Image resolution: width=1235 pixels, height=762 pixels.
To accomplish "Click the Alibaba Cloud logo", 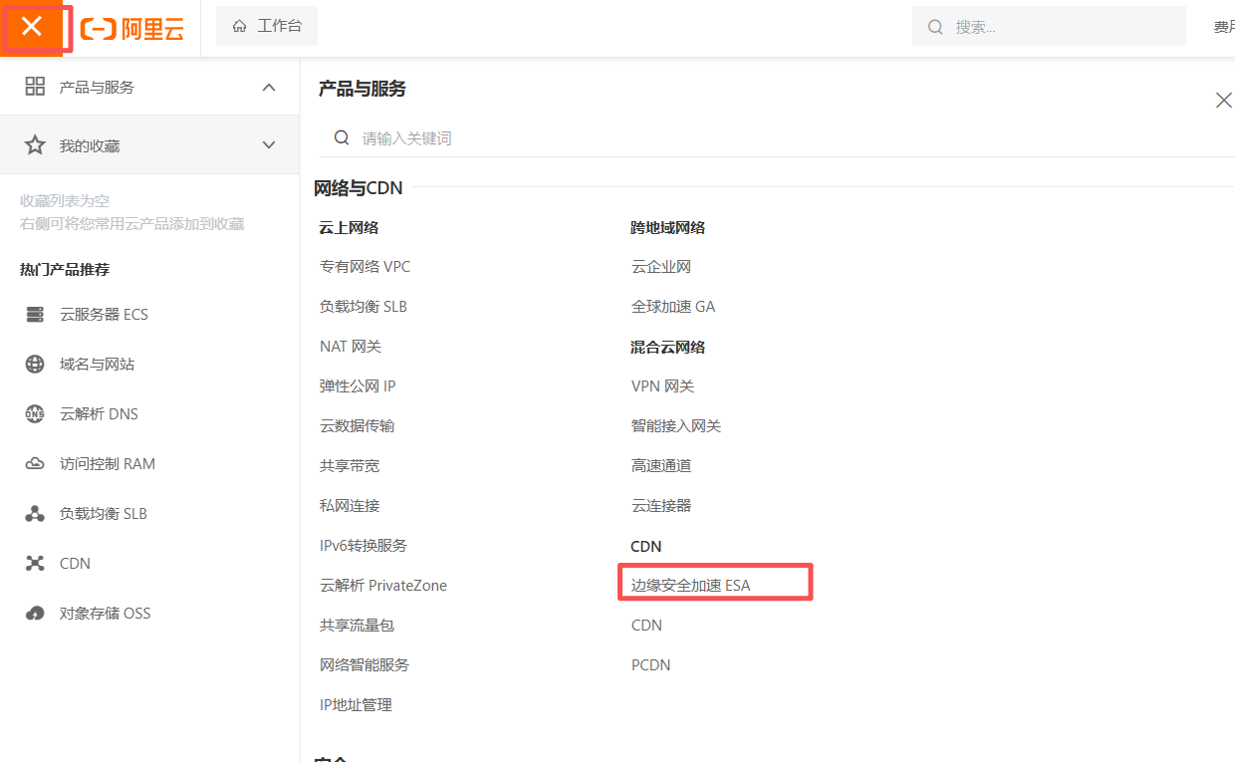I will (132, 29).
